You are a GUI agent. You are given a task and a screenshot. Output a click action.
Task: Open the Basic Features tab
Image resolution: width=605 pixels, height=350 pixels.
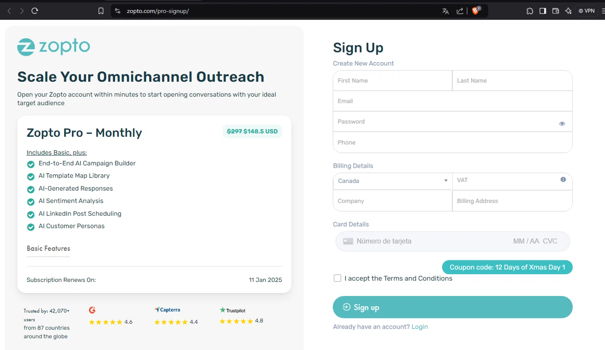coord(48,248)
